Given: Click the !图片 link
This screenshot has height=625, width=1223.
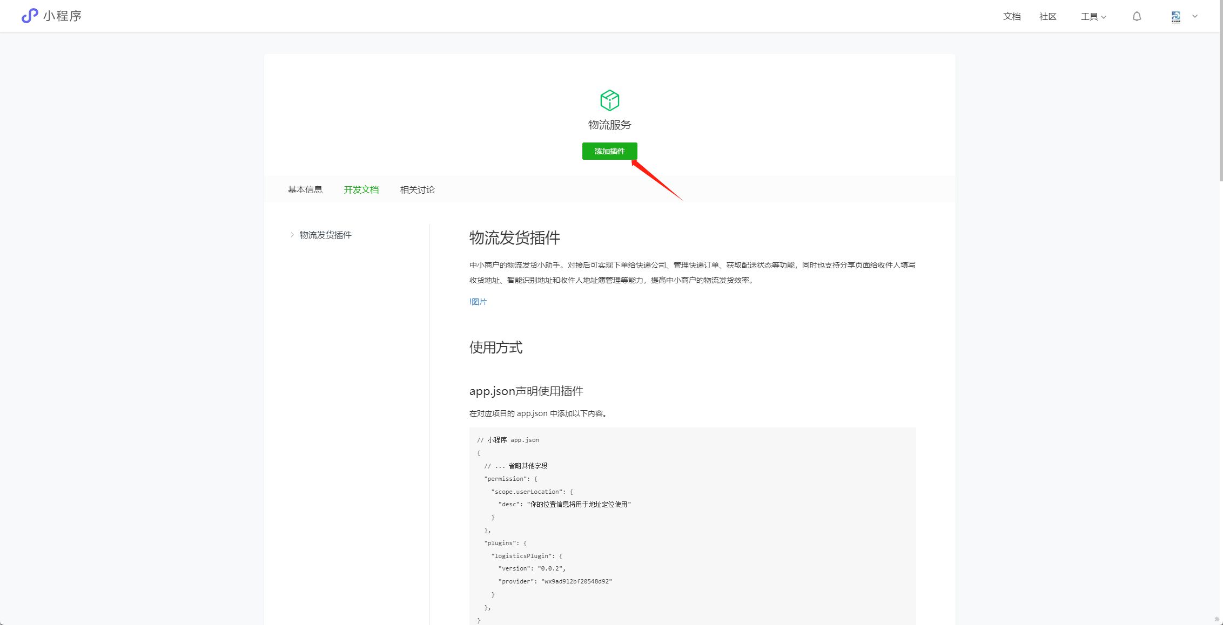Looking at the screenshot, I should 478,302.
